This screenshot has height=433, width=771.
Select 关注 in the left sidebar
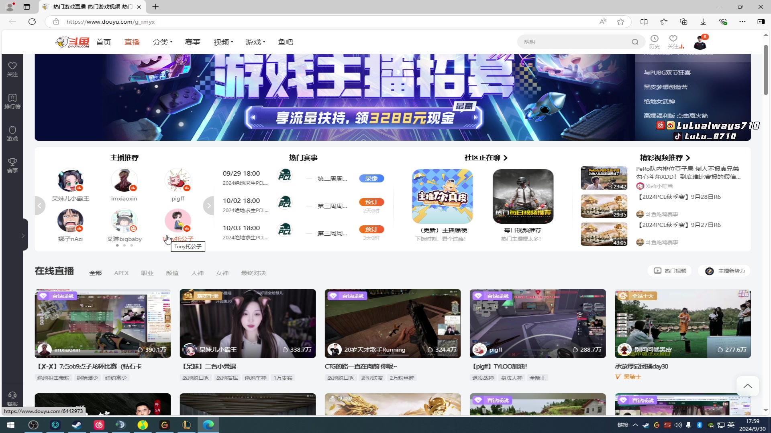(12, 69)
